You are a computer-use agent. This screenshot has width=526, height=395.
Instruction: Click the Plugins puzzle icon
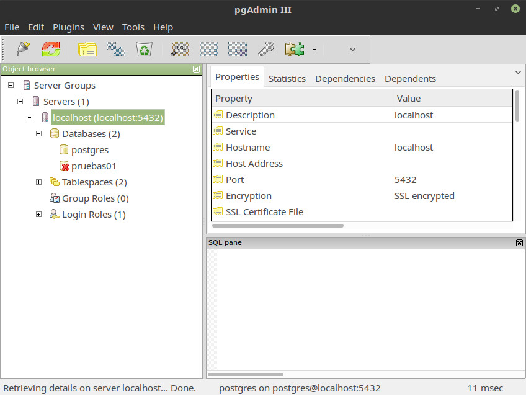pyautogui.click(x=295, y=49)
